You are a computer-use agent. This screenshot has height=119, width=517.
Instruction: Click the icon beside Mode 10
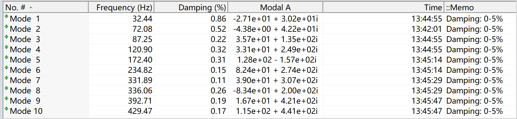6,109
